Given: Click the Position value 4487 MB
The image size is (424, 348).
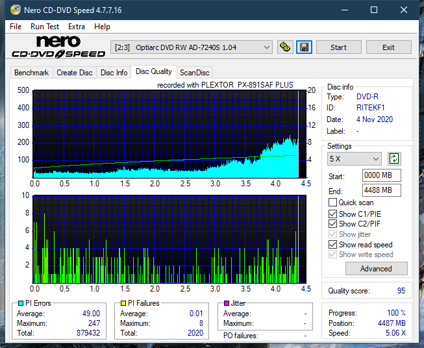Looking at the screenshot, I should (392, 323).
